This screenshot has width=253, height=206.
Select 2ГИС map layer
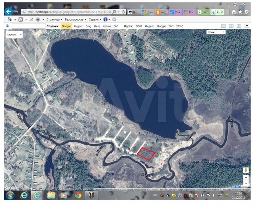click(180, 26)
